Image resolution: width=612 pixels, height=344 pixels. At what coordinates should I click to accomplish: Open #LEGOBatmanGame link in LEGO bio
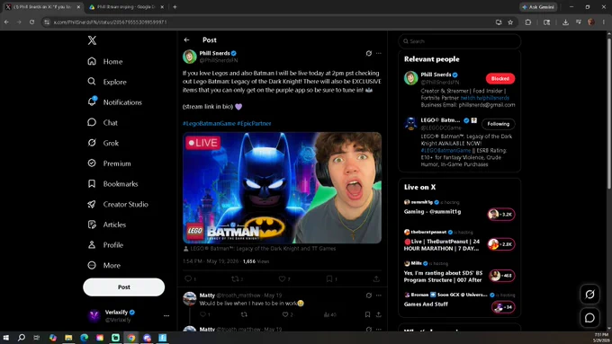tap(445, 150)
